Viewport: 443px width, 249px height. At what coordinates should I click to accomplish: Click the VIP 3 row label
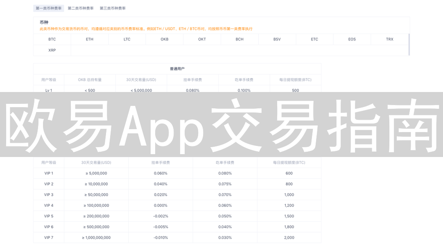tap(49, 195)
